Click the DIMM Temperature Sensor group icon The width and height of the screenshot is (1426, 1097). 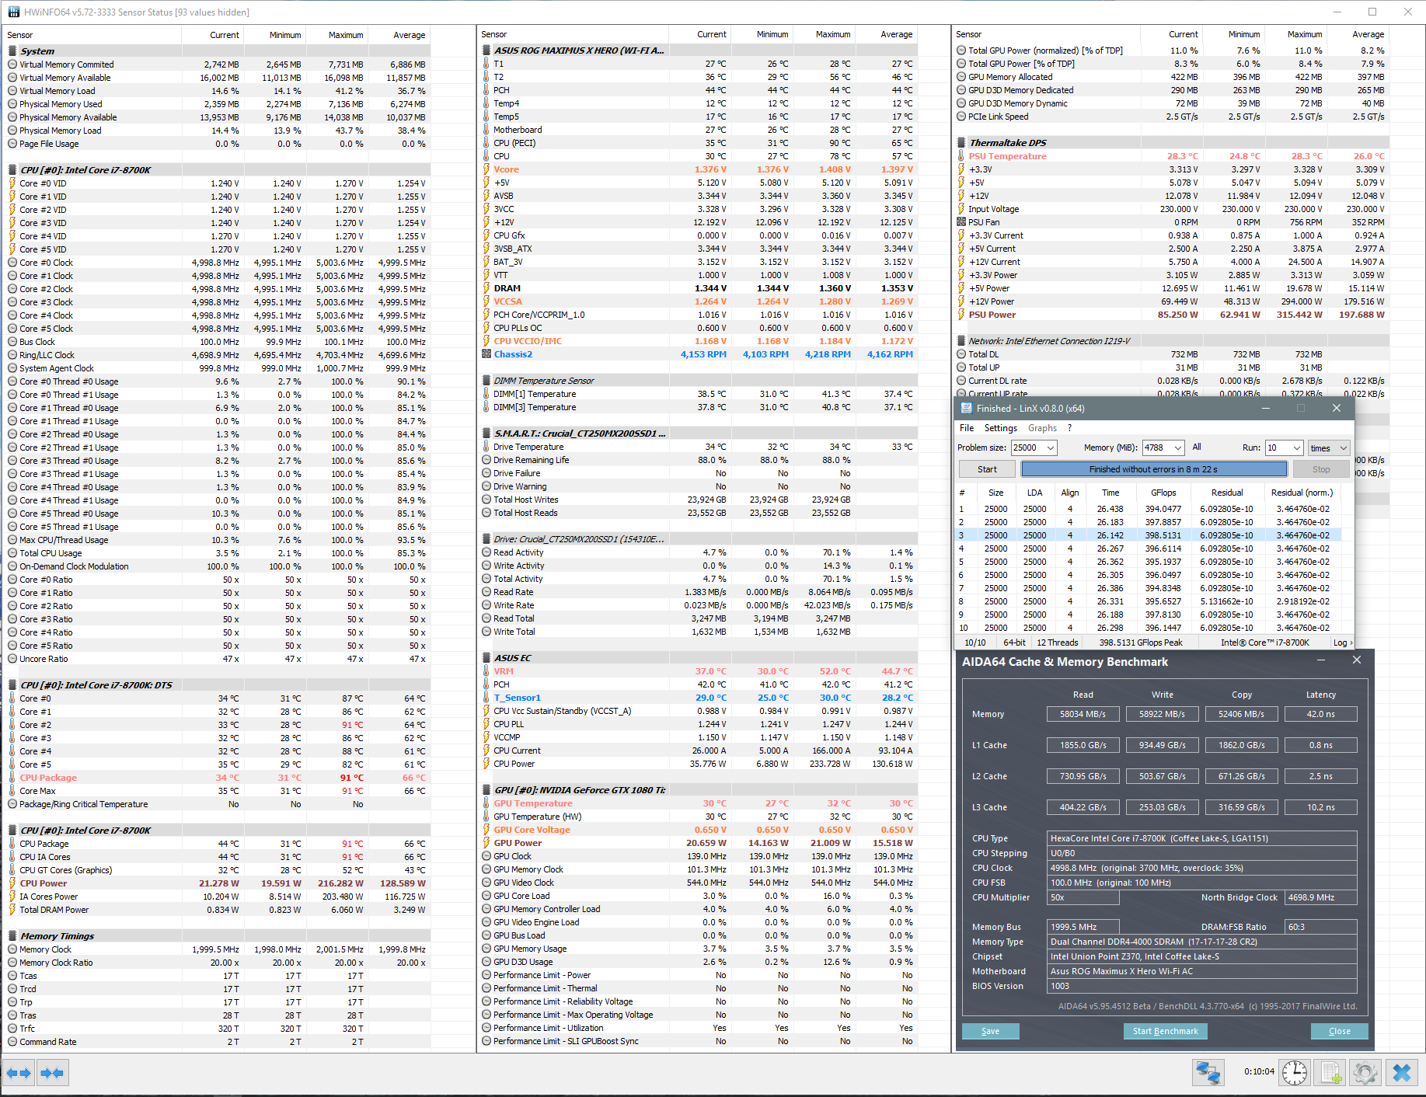486,381
